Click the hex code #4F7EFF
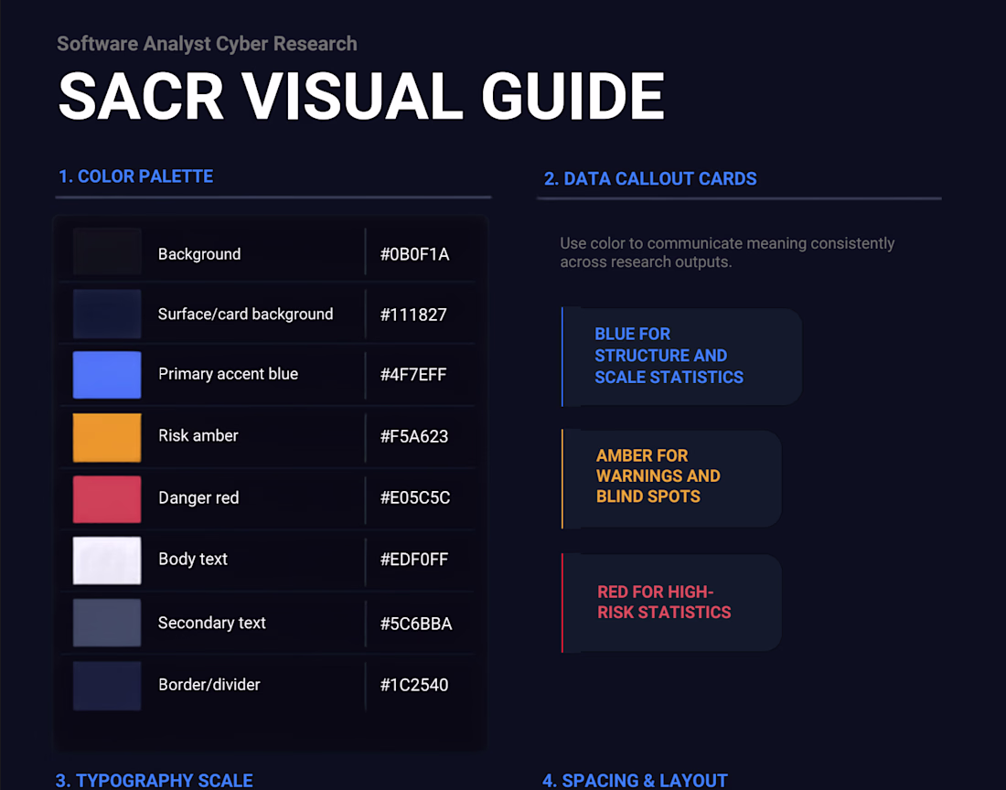The width and height of the screenshot is (1006, 790). 413,375
